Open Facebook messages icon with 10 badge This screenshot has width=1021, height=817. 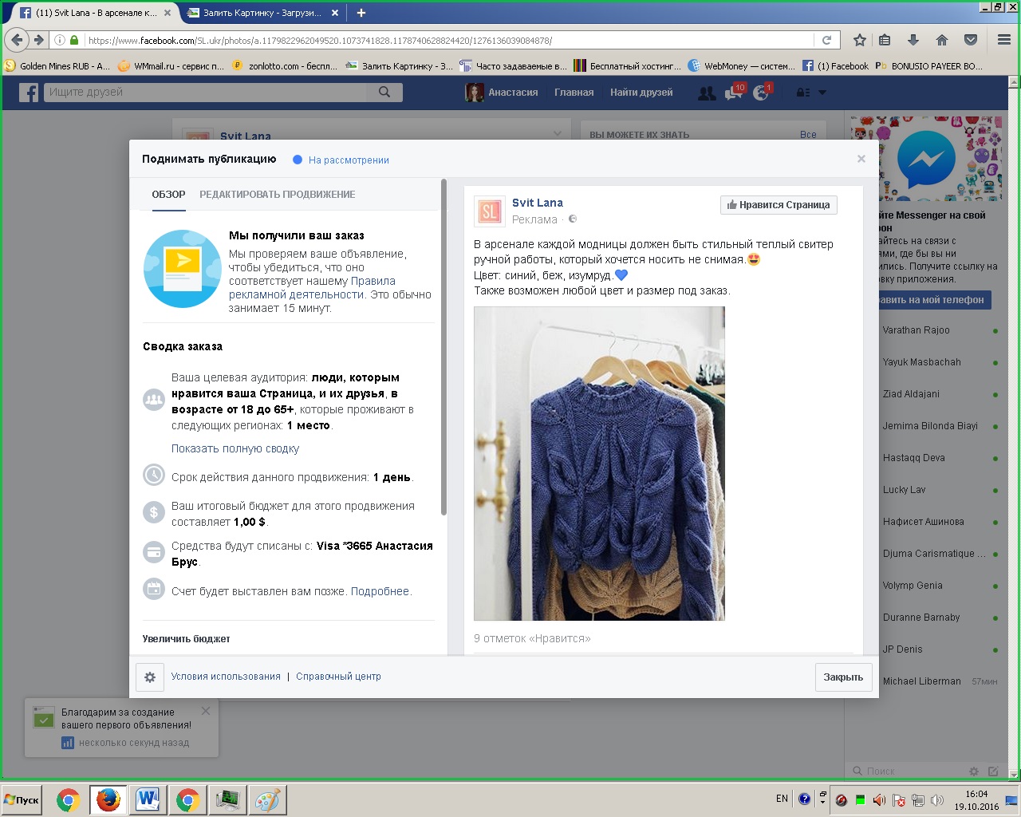(734, 93)
